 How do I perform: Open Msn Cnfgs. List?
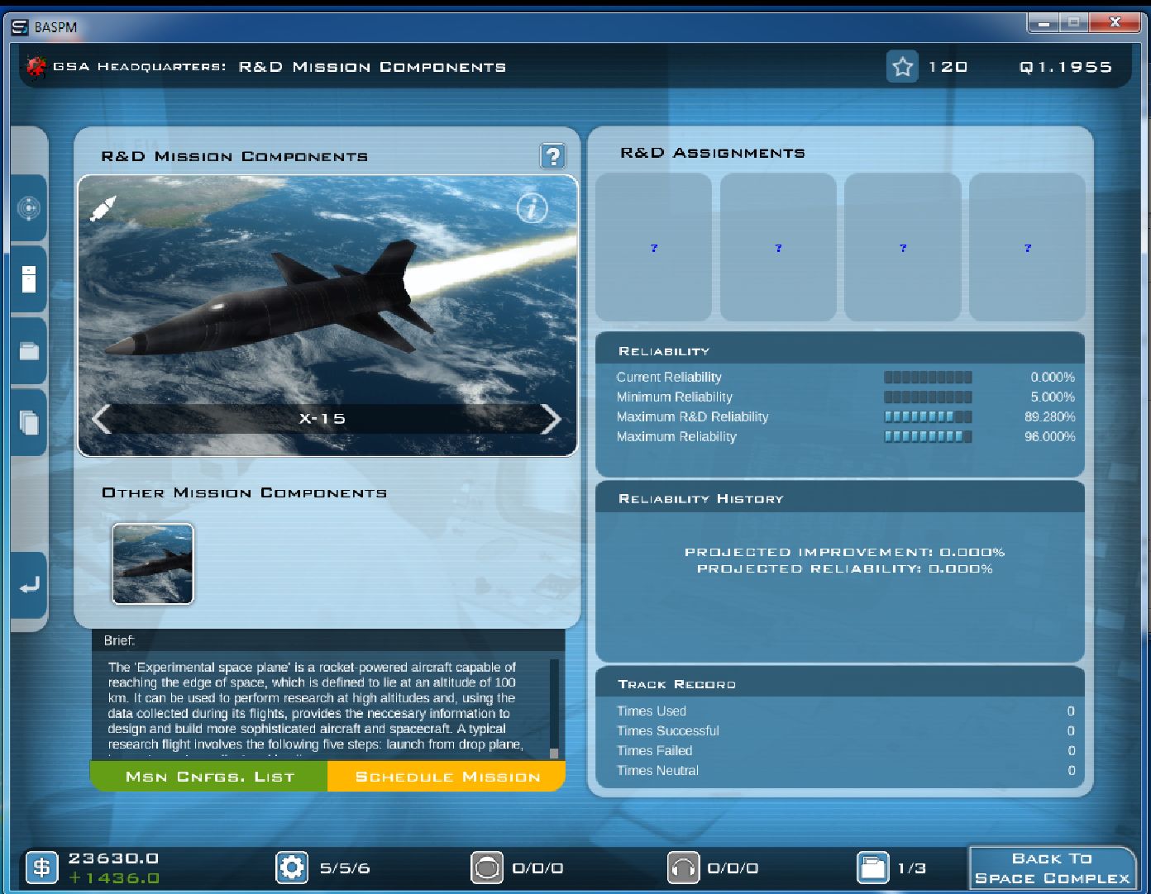pos(209,777)
